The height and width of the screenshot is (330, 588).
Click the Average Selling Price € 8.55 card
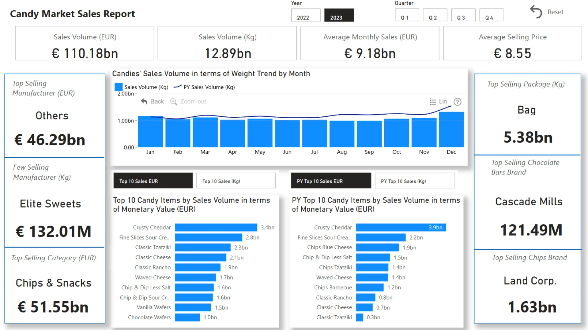point(512,43)
